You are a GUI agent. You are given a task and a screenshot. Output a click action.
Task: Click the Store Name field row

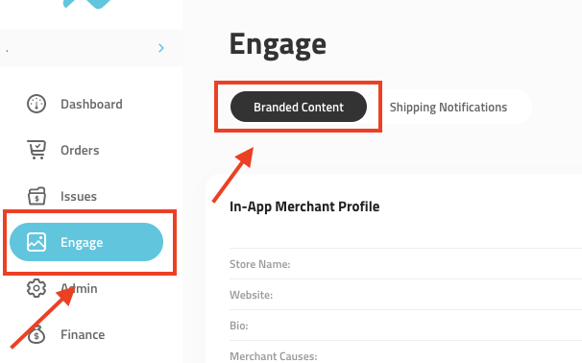tap(405, 264)
